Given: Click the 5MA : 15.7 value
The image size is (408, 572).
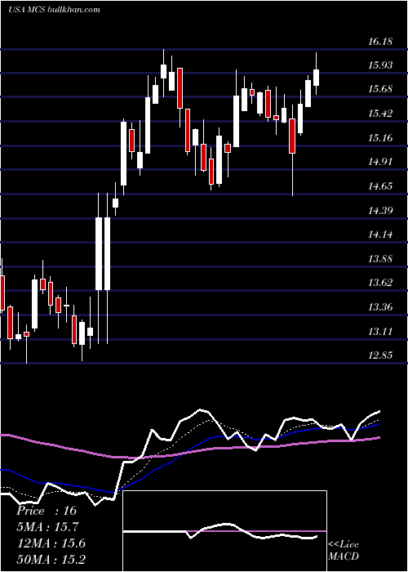Looking at the screenshot, I should point(48,527).
